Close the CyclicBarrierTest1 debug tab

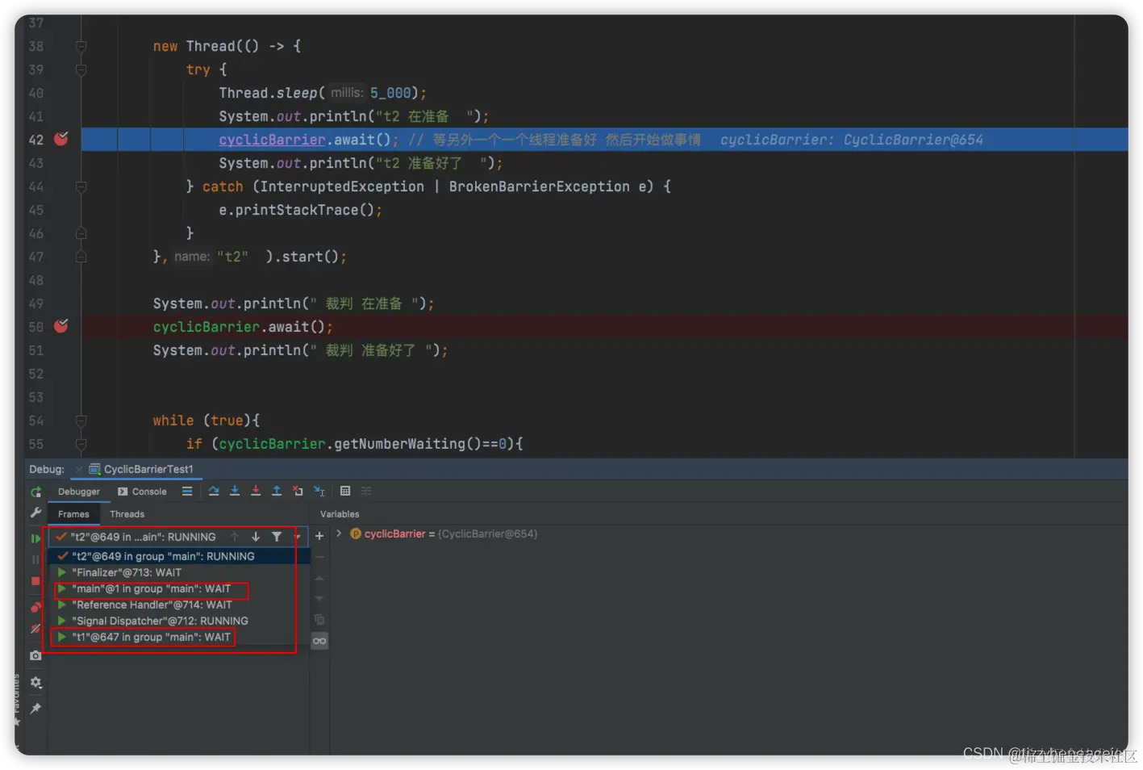(79, 469)
